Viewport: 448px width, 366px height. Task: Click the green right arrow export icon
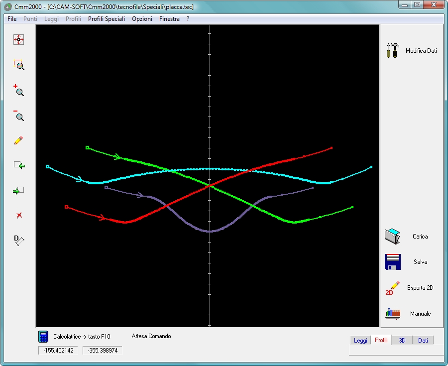coord(18,190)
